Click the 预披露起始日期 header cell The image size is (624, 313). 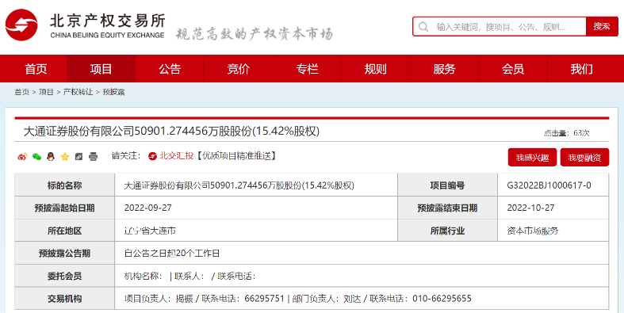click(64, 208)
